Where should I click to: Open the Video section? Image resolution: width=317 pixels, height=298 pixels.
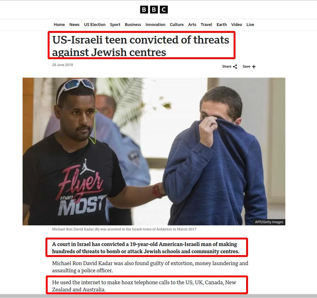(236, 25)
